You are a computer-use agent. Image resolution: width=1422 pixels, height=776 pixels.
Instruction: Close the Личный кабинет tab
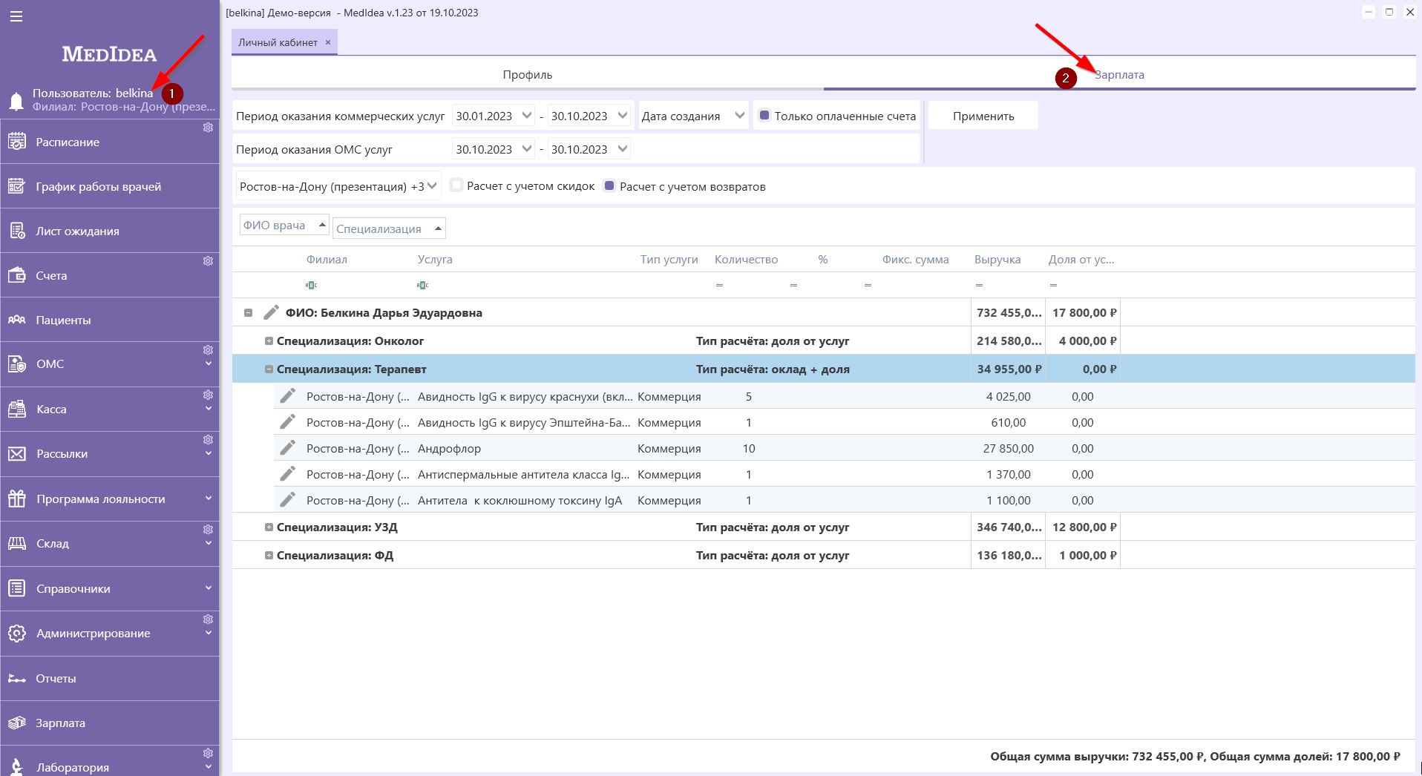tap(328, 42)
